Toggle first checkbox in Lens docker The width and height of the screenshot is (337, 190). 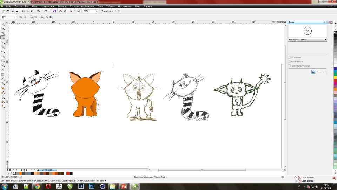pyautogui.click(x=290, y=57)
